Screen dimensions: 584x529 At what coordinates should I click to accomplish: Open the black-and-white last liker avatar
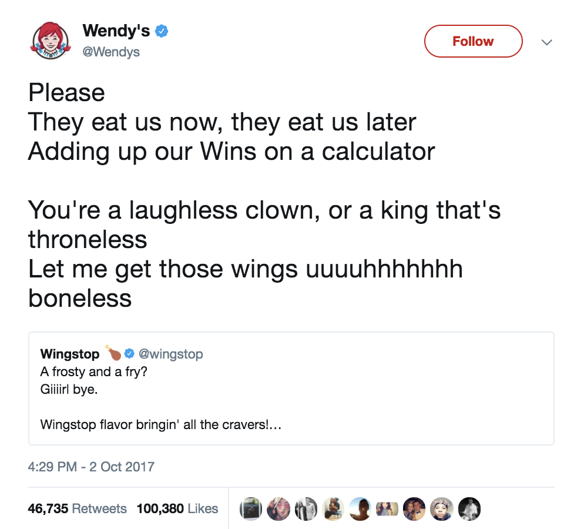(x=469, y=509)
